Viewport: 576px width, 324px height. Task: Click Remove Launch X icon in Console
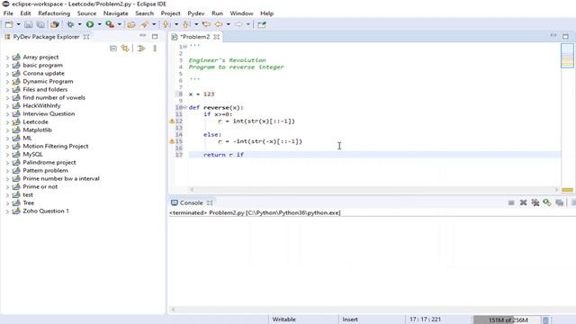coord(523,202)
